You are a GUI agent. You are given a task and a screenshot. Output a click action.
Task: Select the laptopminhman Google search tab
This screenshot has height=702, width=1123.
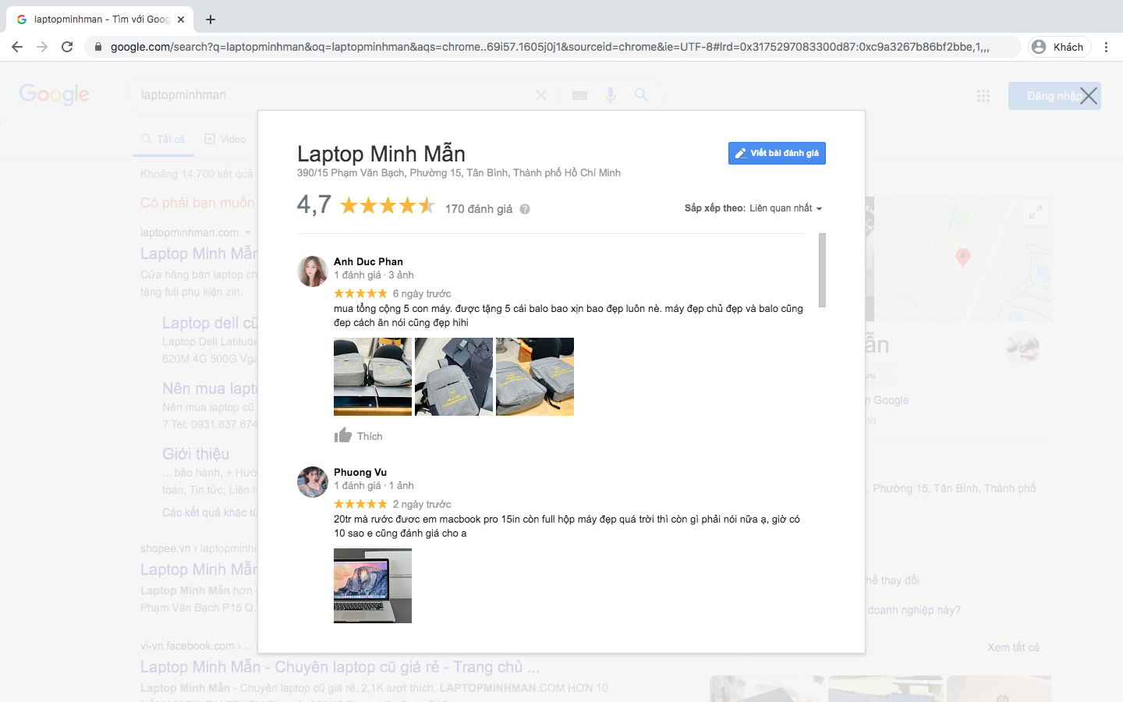[100, 19]
